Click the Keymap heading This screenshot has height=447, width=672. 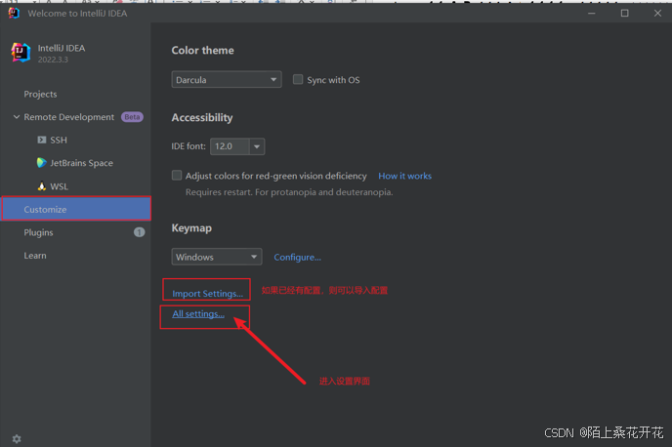click(x=191, y=228)
